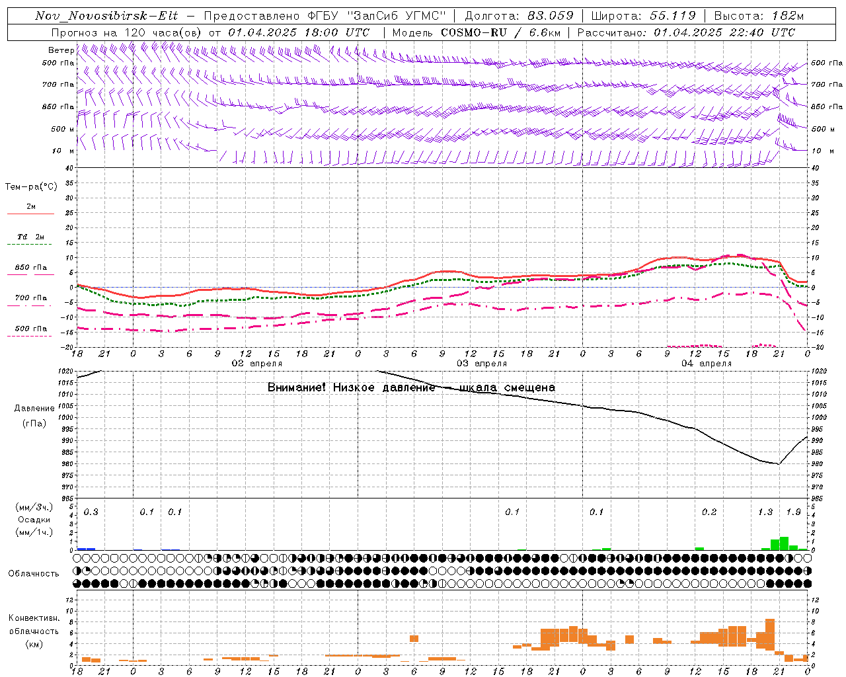Click the "(мм/1ч.)" precipitation unit label
This screenshot has width=846, height=677.
[x=34, y=532]
